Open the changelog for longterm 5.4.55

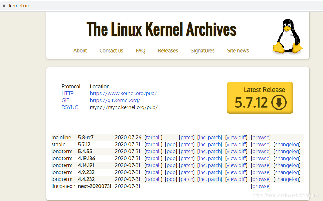[287, 152]
